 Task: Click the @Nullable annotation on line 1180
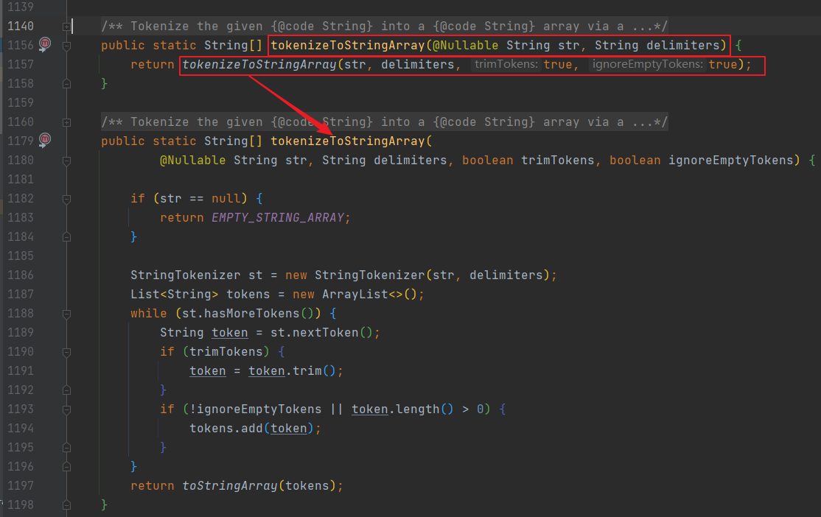[193, 160]
